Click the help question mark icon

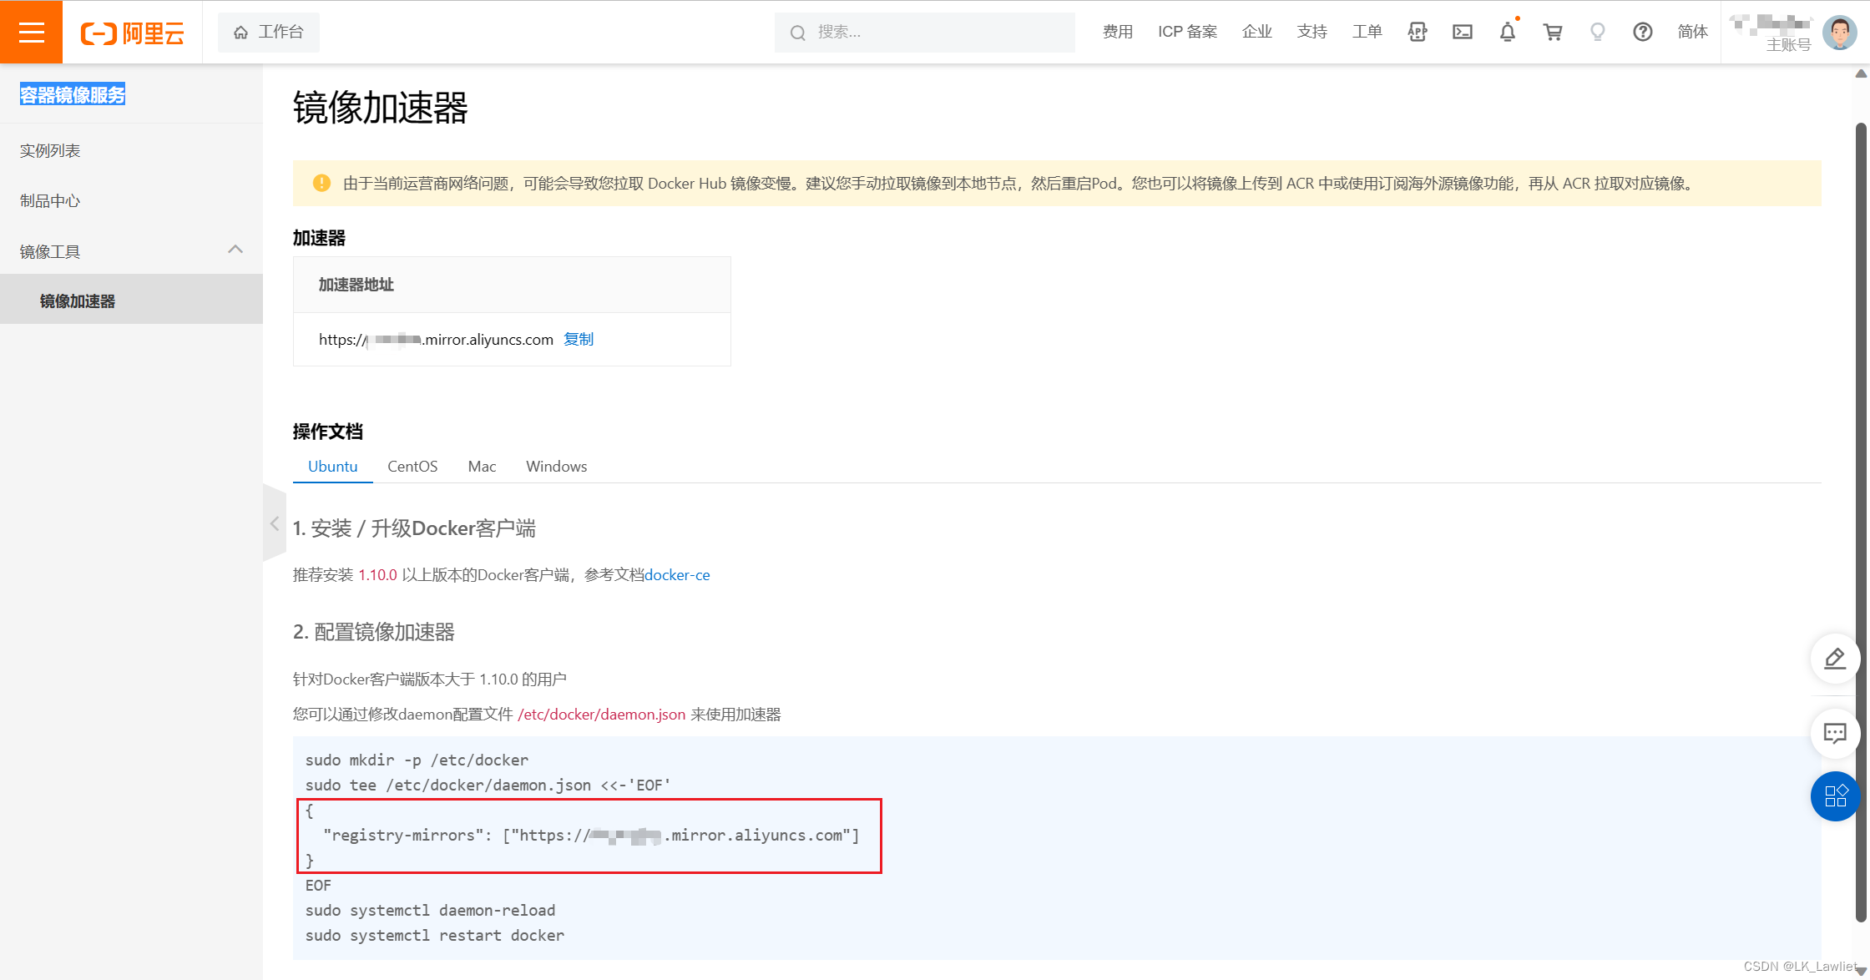click(1645, 33)
